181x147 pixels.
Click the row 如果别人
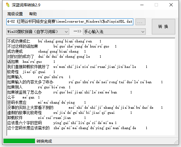click(39, 87)
